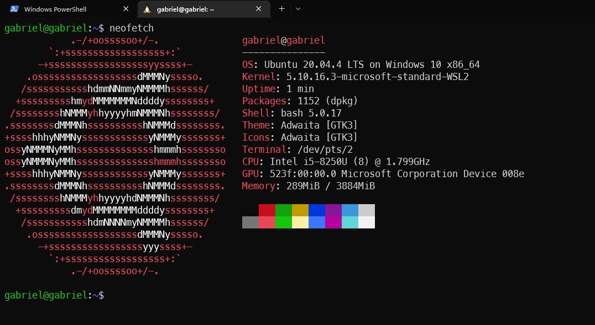Screen dimensions: 595x325
Task: Click the bottom gabriel@gabriel:~$ prompt
Action: pyautogui.click(x=54, y=295)
